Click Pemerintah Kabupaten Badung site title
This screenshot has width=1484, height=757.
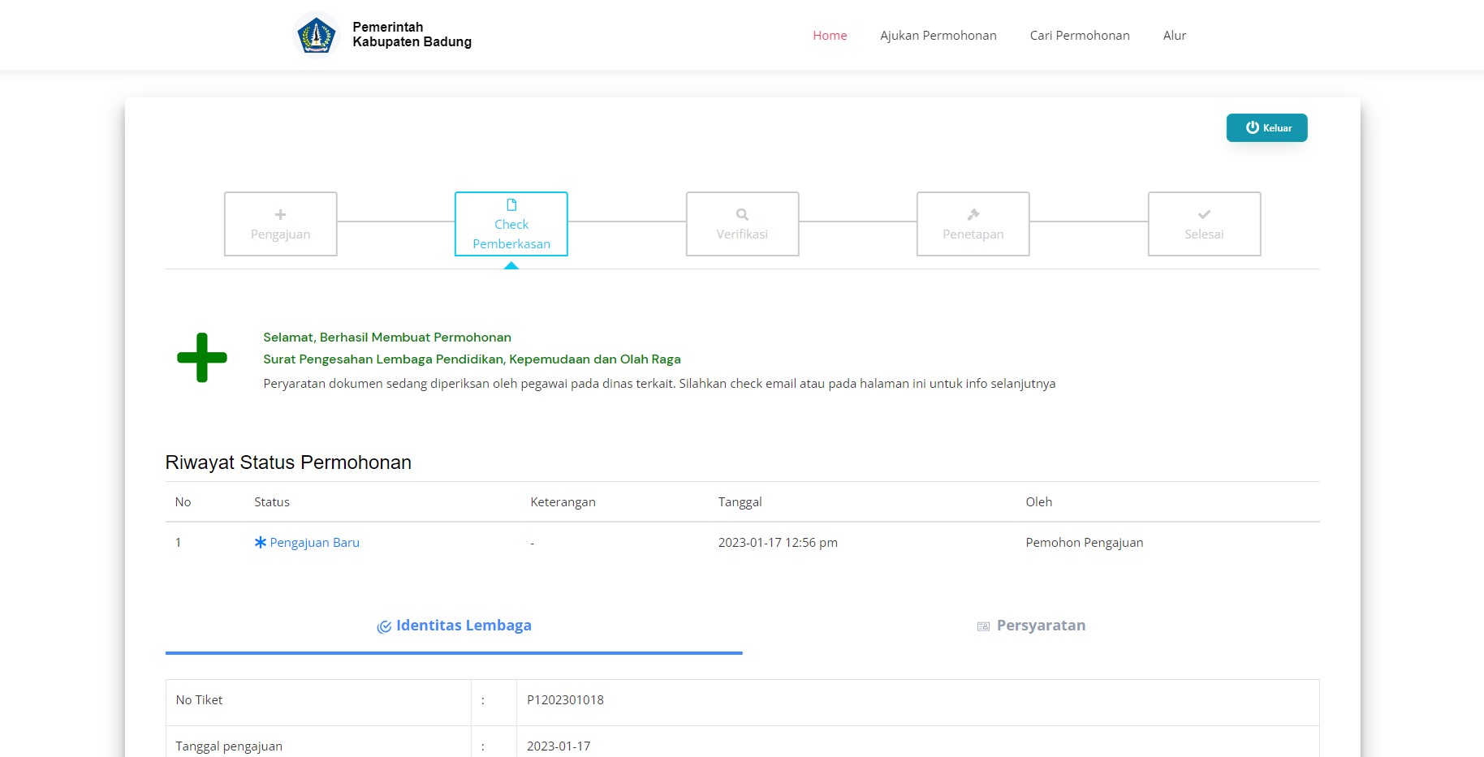[412, 35]
